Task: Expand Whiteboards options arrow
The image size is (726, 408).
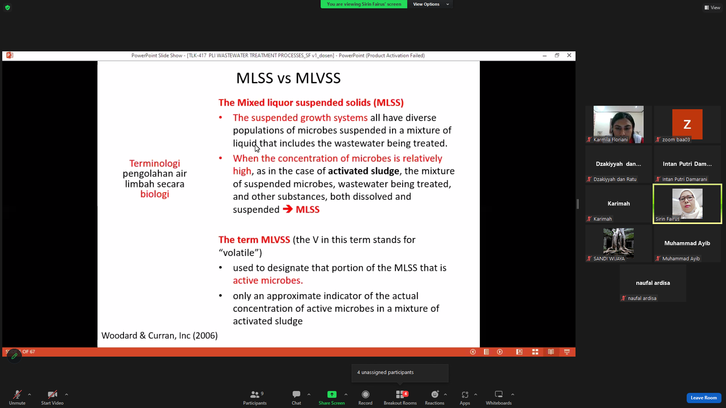Action: [513, 394]
